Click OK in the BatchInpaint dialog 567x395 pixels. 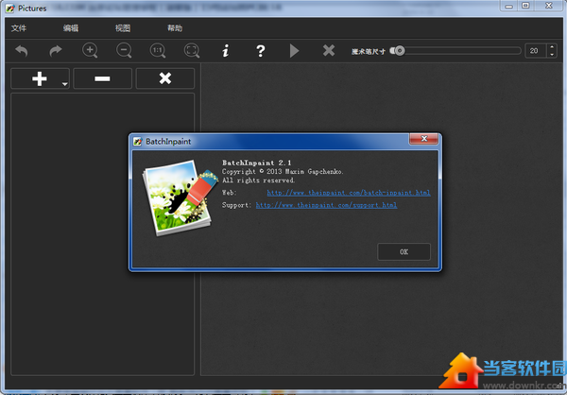click(404, 251)
